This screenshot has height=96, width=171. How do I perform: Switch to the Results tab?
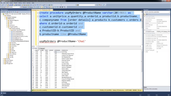click(35, 48)
